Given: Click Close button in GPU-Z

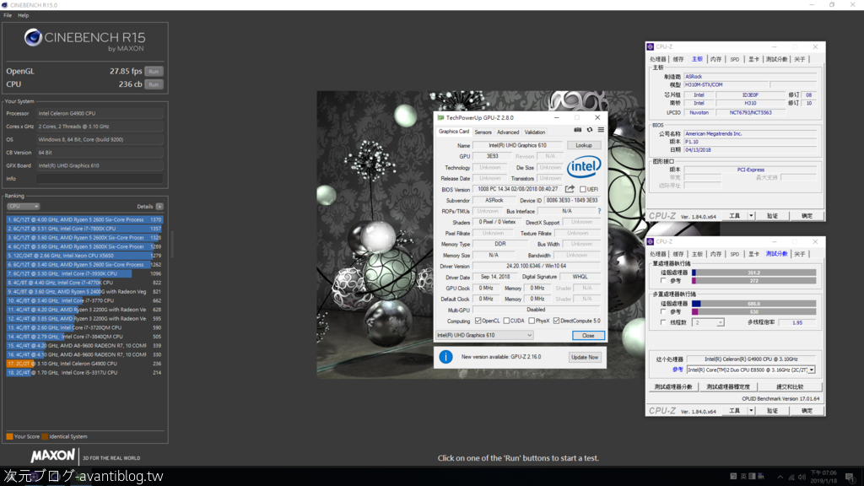Looking at the screenshot, I should 588,336.
